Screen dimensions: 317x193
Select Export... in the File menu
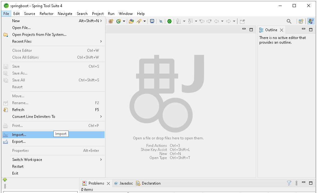coord(53,142)
